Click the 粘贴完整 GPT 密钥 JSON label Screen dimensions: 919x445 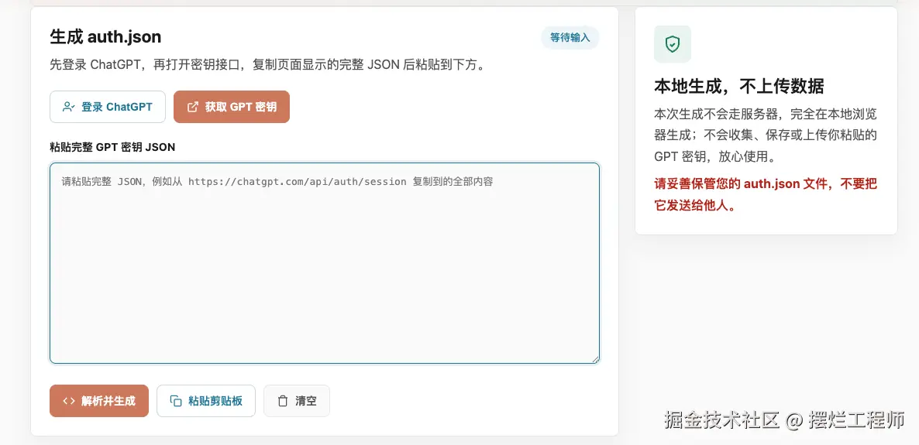click(x=112, y=147)
